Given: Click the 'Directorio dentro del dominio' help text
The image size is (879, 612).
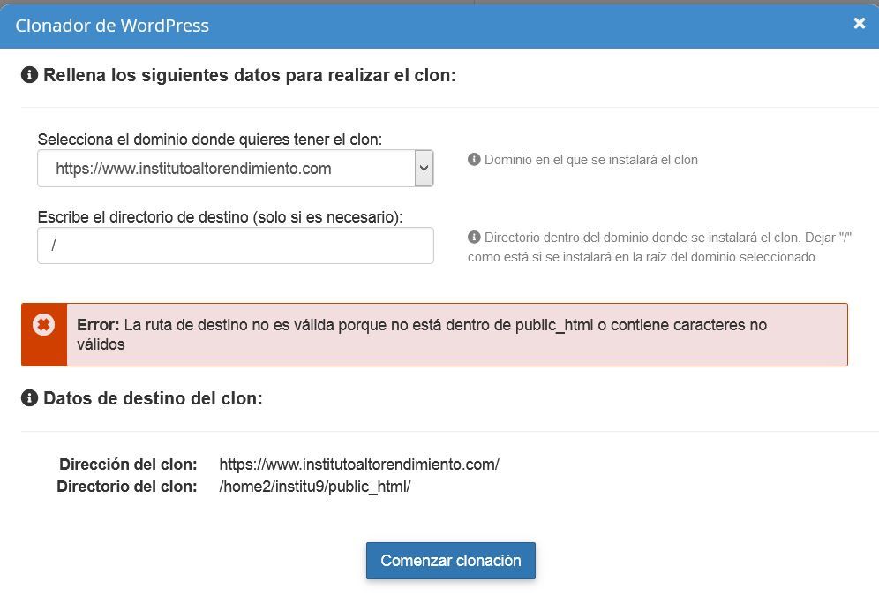Looking at the screenshot, I should pyautogui.click(x=660, y=246).
